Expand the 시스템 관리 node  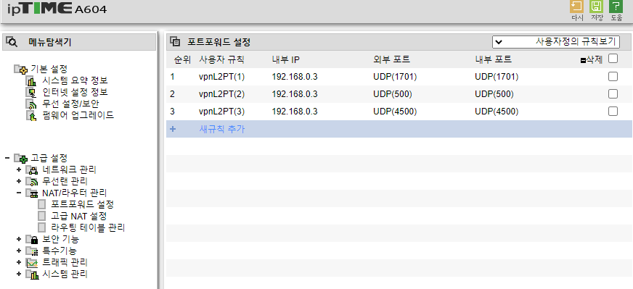tap(19, 275)
